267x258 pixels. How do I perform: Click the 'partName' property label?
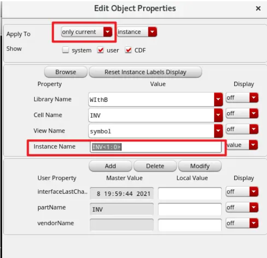click(51, 208)
